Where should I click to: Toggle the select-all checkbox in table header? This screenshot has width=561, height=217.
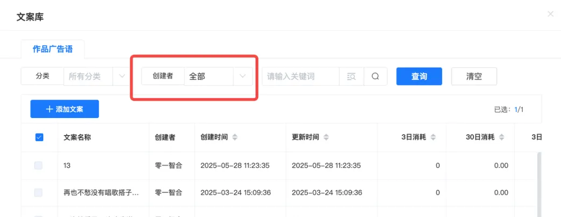coord(39,137)
